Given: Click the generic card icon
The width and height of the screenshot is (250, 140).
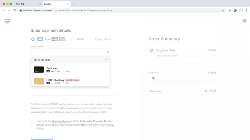Looking at the screenshot, I should 40,39.
